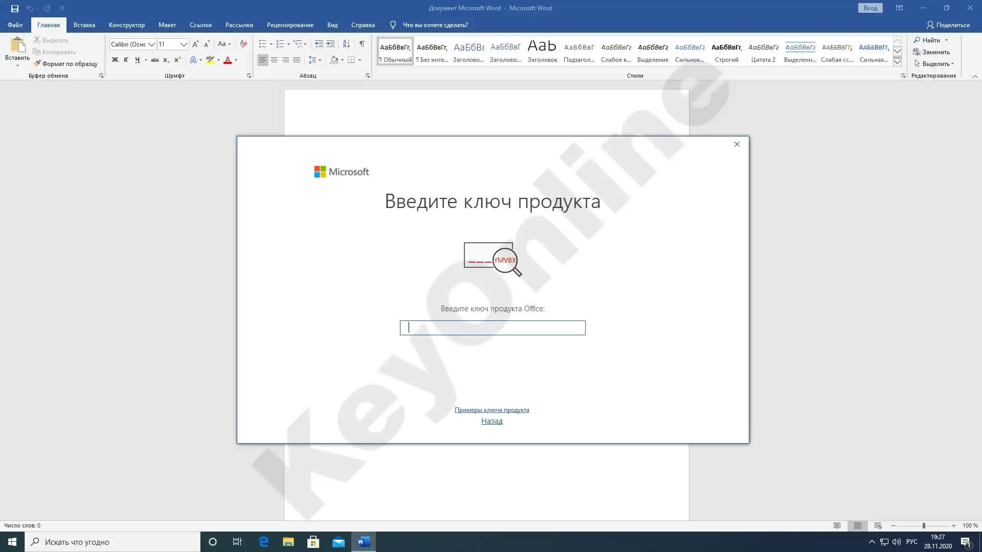Adjust the zoom slider handle
982x552 pixels.
(924, 525)
